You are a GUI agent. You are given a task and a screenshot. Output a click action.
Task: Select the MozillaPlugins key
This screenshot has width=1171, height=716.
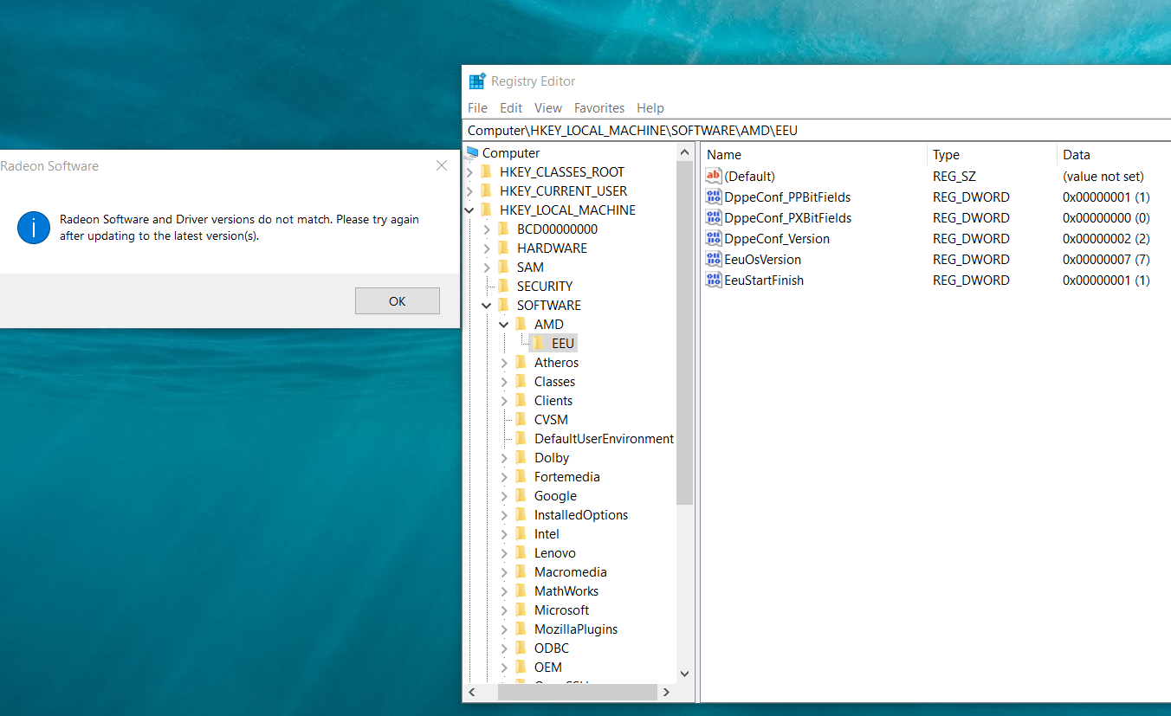(x=576, y=629)
